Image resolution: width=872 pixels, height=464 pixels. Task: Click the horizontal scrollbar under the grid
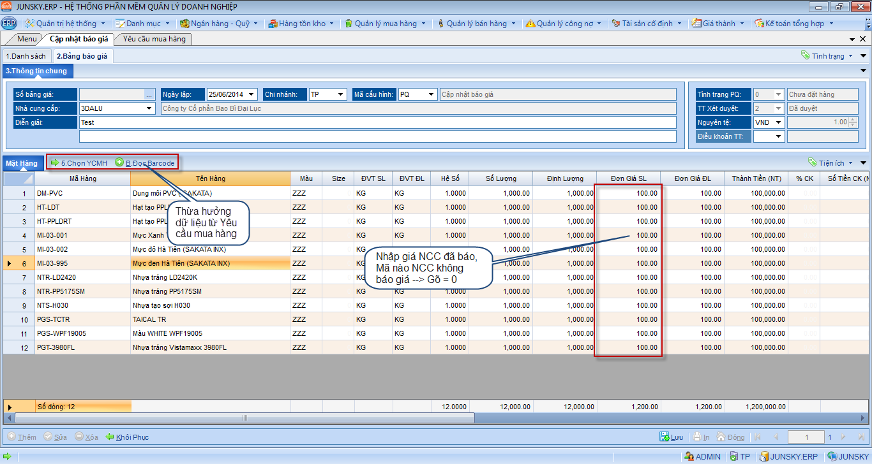244,418
